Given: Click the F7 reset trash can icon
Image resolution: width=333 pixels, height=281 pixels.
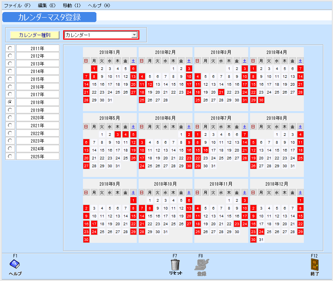Looking at the screenshot, I should pos(175,264).
